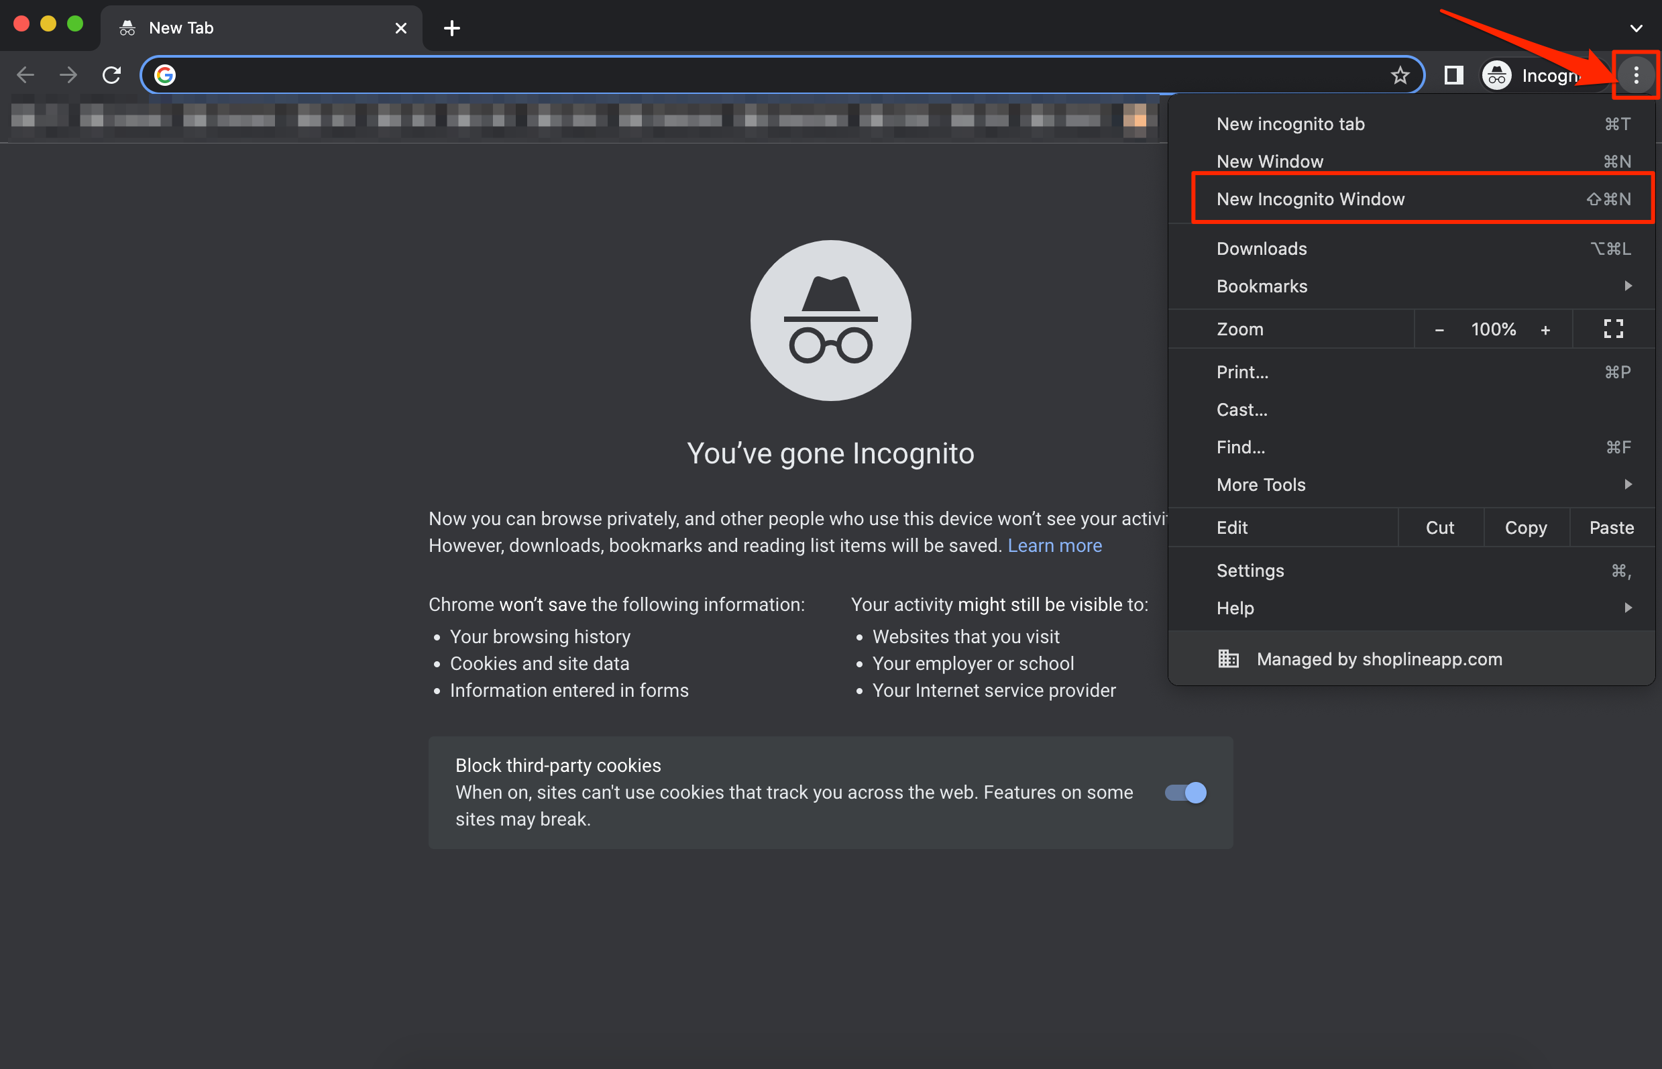Click the reload page icon

[112, 75]
